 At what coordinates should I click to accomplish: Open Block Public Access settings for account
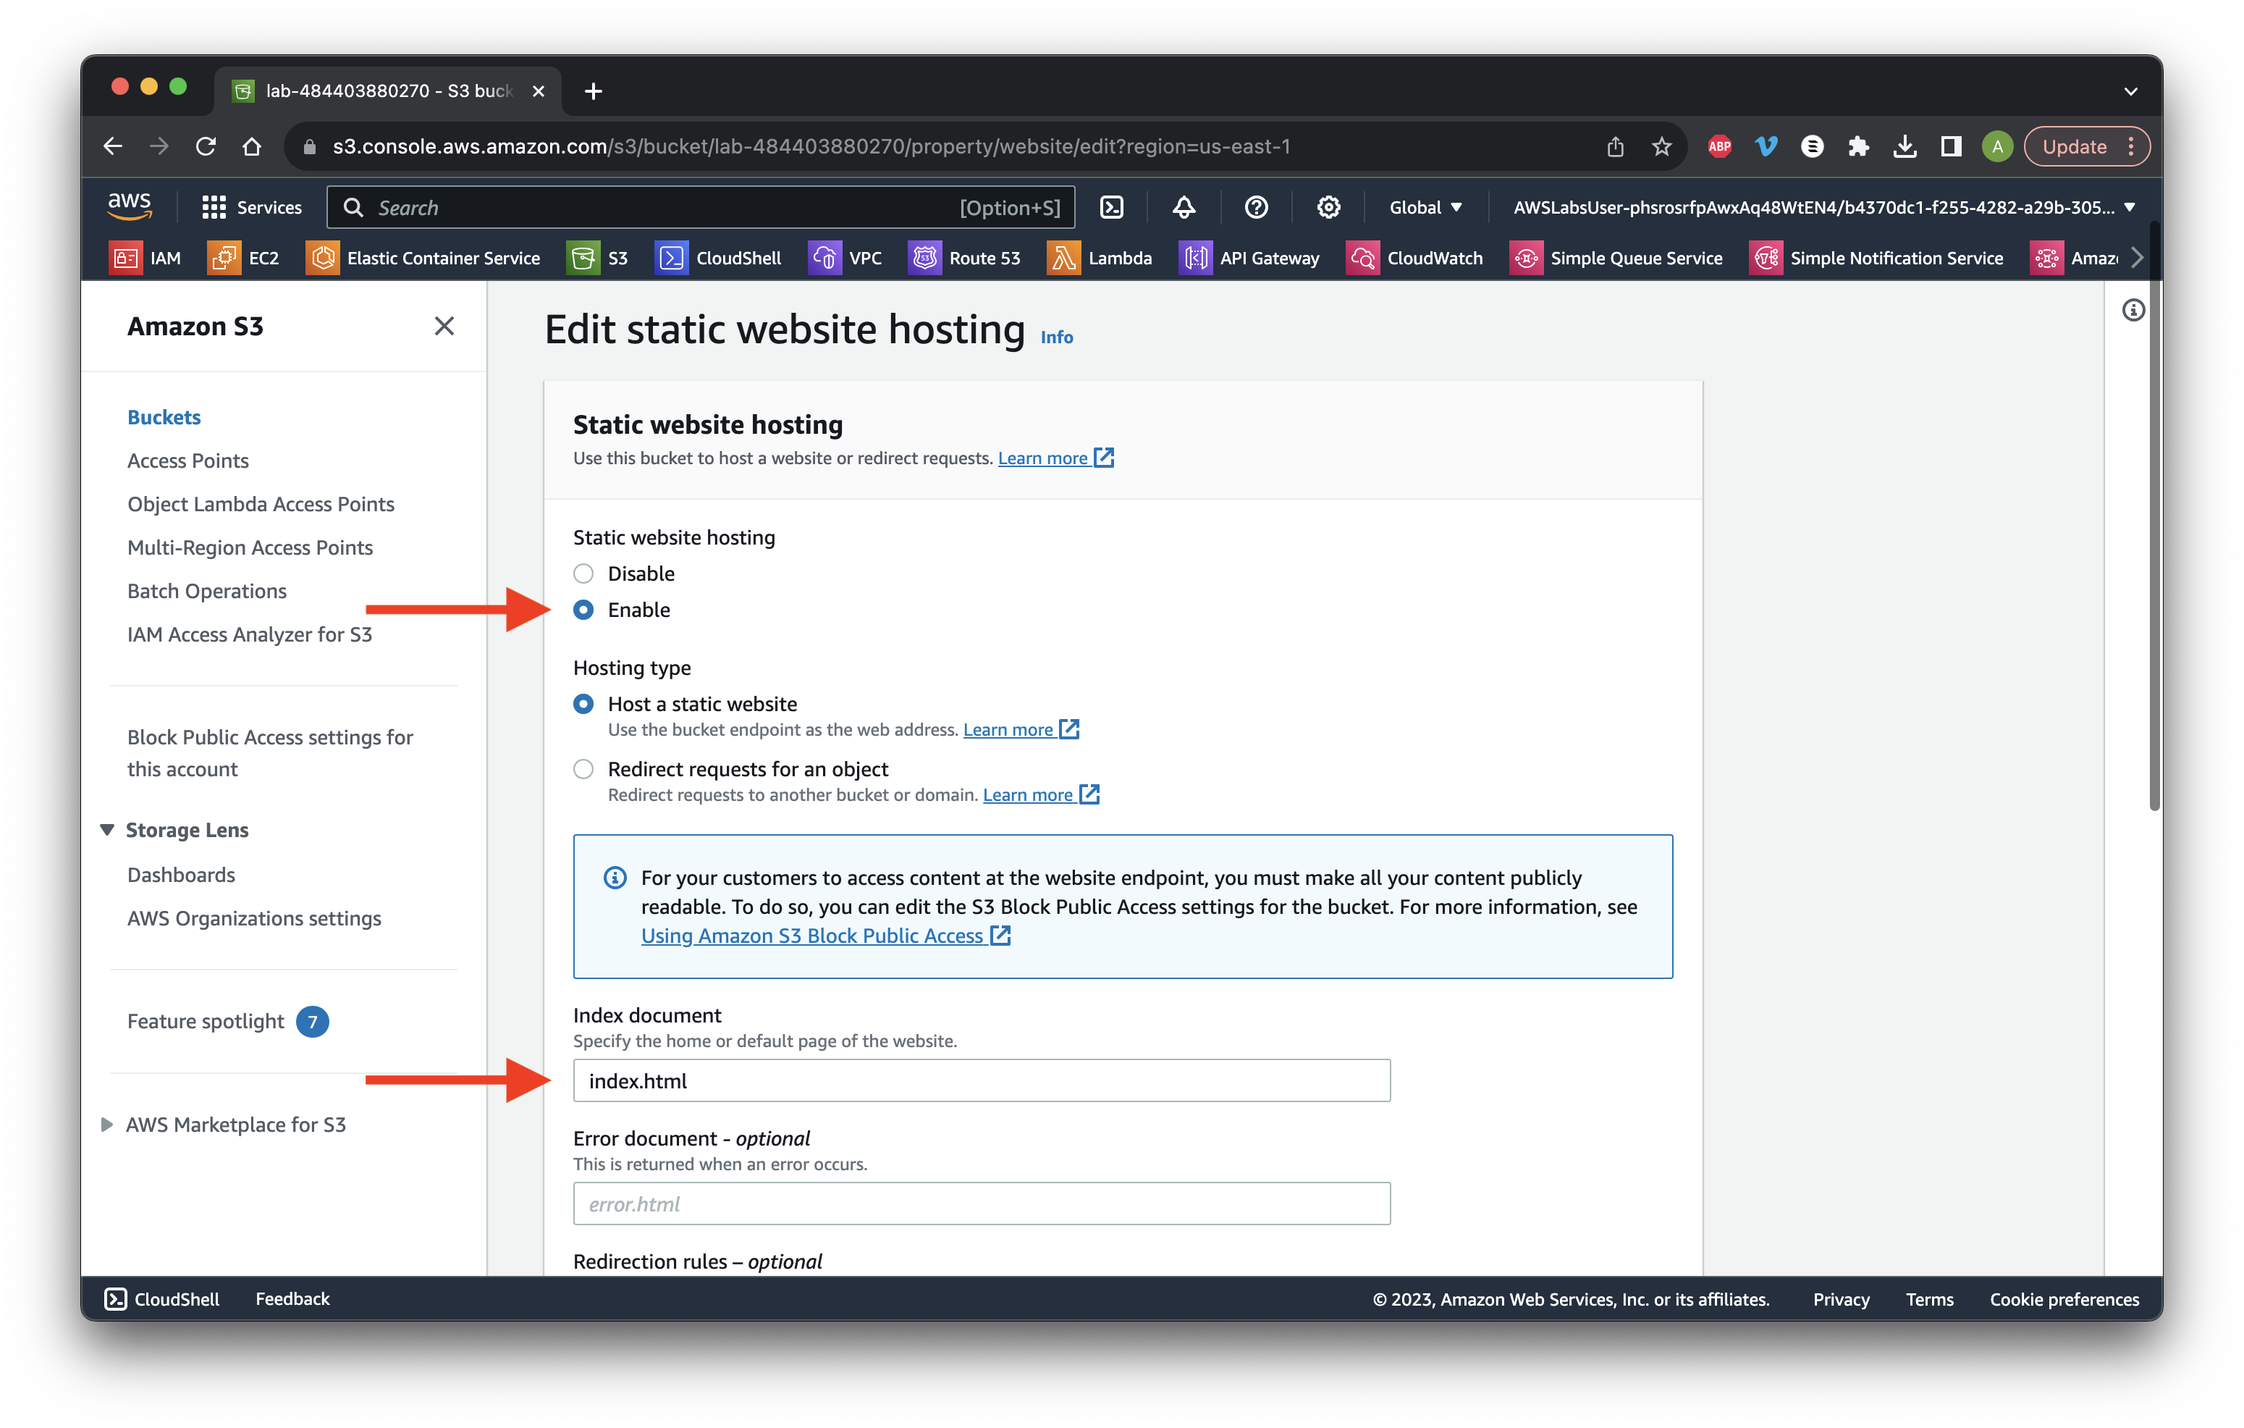[270, 753]
